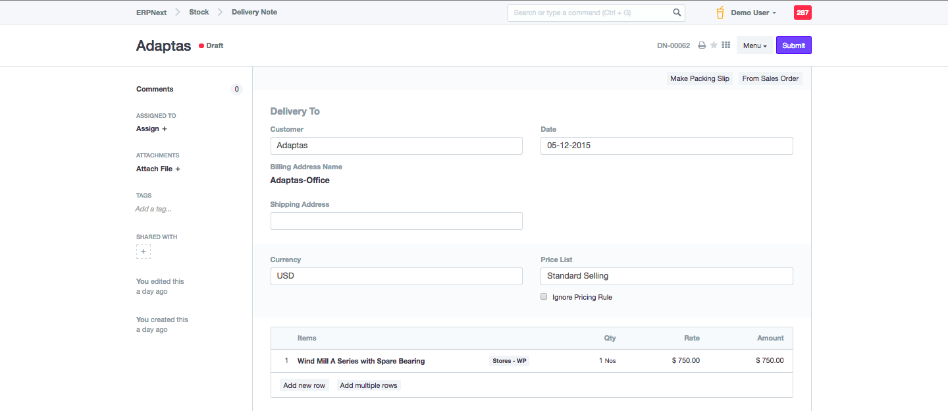Click the From Sales Order button

coord(770,78)
